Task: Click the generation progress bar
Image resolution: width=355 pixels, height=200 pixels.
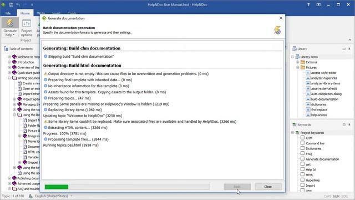Action: (x=127, y=187)
